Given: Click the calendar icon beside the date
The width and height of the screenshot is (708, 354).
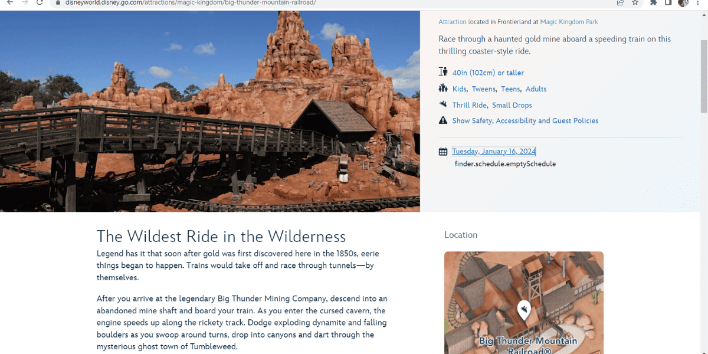Looking at the screenshot, I should point(443,152).
